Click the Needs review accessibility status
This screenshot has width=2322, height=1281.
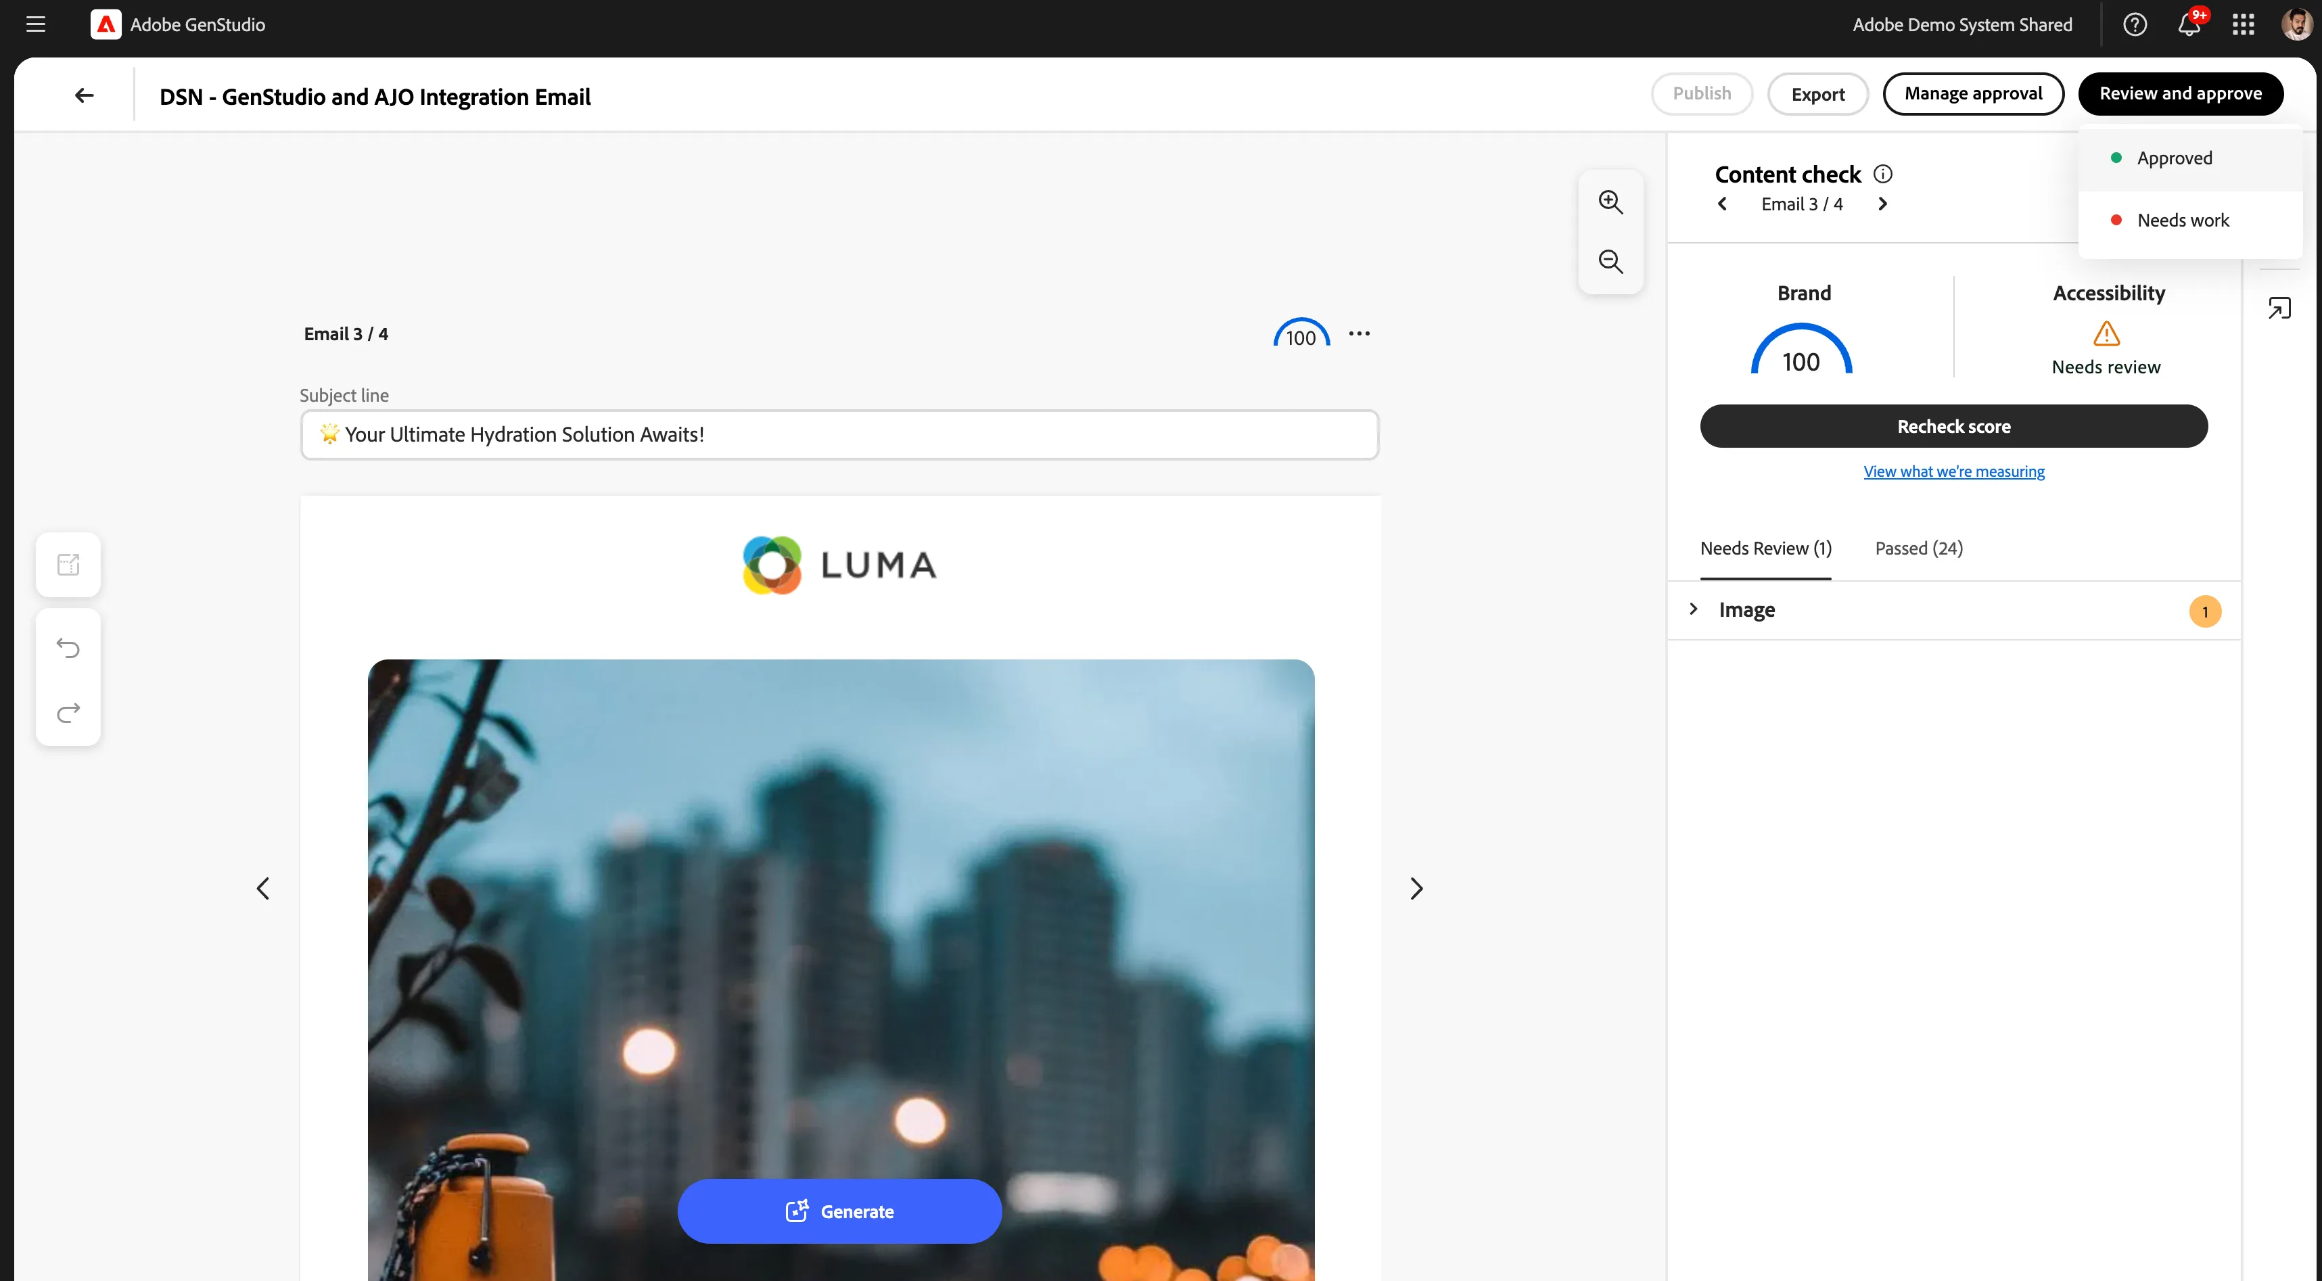click(x=2106, y=367)
